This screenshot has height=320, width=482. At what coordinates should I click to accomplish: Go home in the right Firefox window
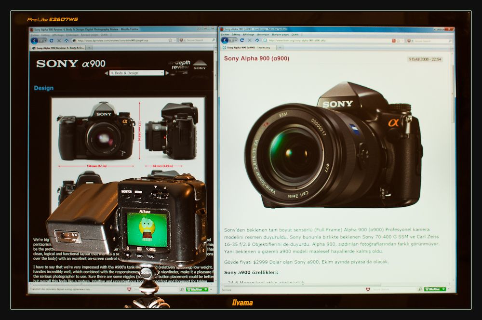(257, 40)
